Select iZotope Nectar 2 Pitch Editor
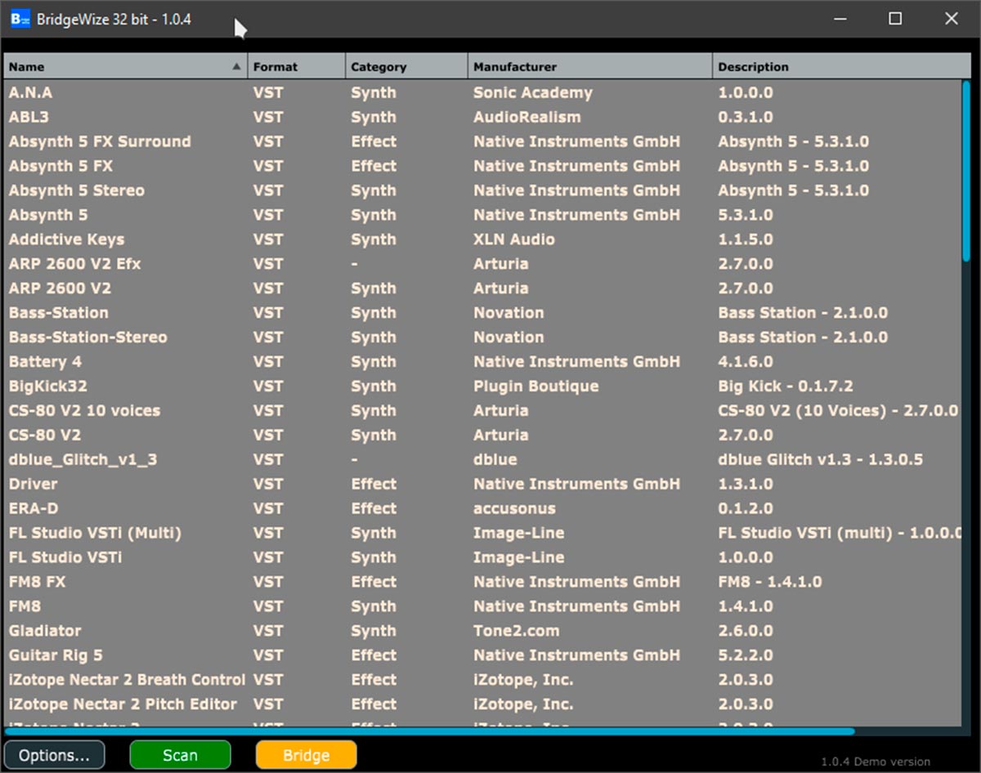The height and width of the screenshot is (773, 981). click(x=123, y=705)
